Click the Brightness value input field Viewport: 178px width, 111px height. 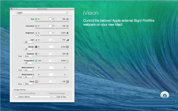[x=52, y=33]
